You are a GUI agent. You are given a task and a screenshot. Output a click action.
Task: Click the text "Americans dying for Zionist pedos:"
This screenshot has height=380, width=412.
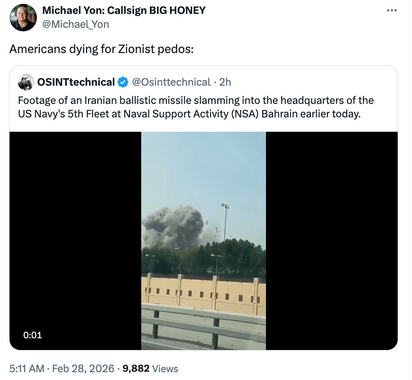pos(101,49)
